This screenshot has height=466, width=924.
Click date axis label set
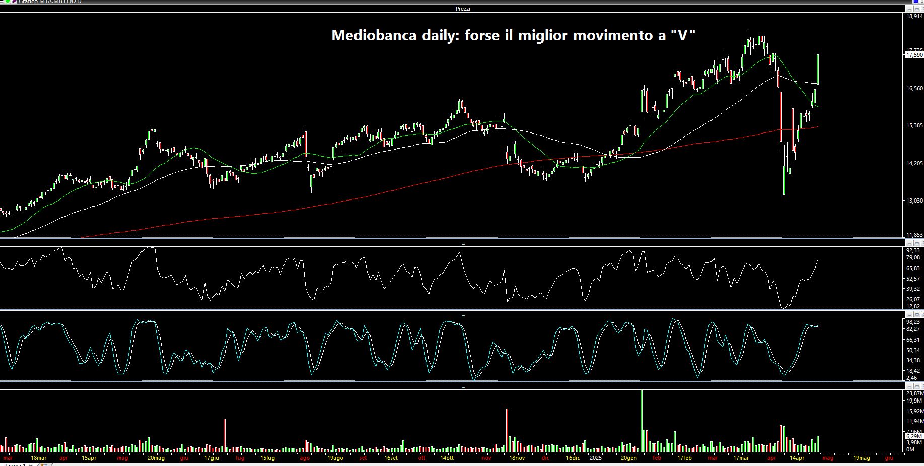[x=363, y=458]
